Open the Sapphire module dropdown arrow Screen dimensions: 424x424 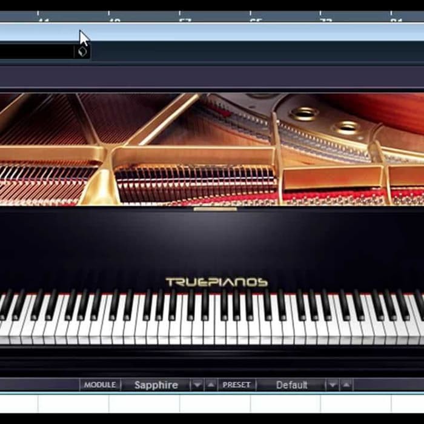tap(197, 385)
